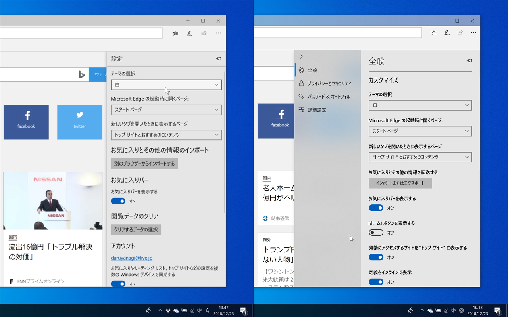Select the 全般 gear icon in the sidebar
This screenshot has width=508, height=317.
[x=301, y=70]
